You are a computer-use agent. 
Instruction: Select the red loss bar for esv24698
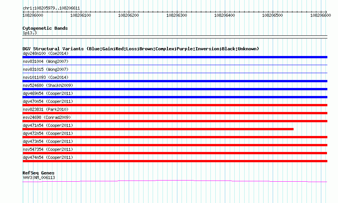[175, 121]
